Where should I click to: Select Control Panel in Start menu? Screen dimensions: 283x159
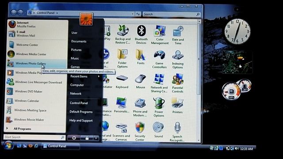[79, 103]
